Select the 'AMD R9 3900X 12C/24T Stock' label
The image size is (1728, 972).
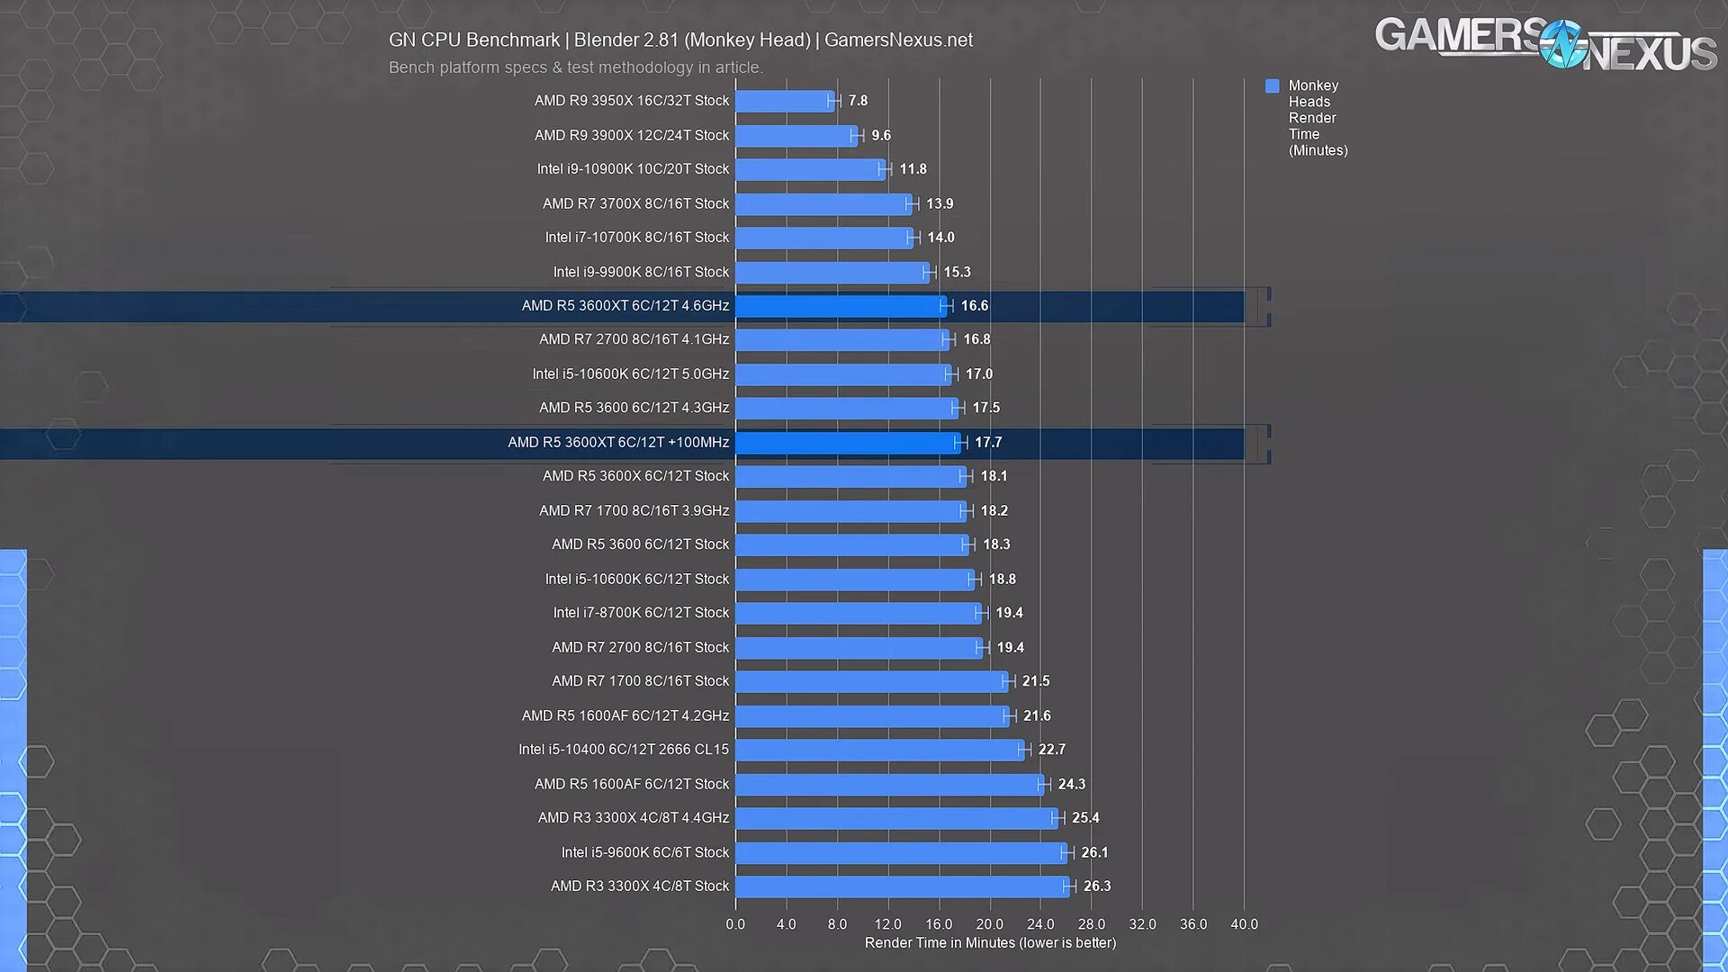pos(632,135)
